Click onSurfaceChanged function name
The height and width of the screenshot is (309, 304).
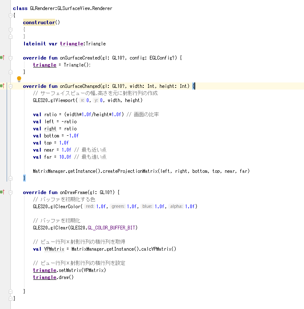point(80,86)
